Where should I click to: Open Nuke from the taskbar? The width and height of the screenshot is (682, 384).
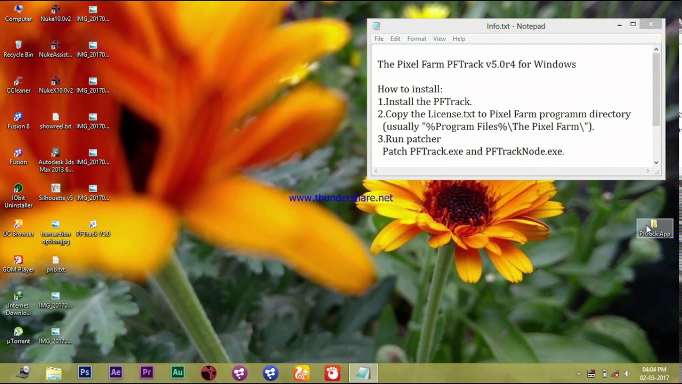pyautogui.click(x=209, y=373)
